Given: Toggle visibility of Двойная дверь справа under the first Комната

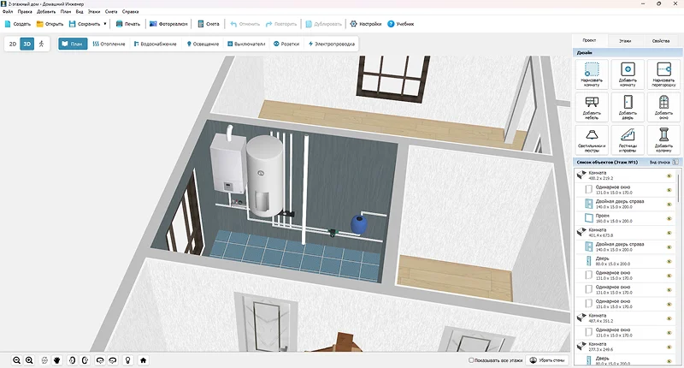Looking at the screenshot, I should tap(669, 203).
